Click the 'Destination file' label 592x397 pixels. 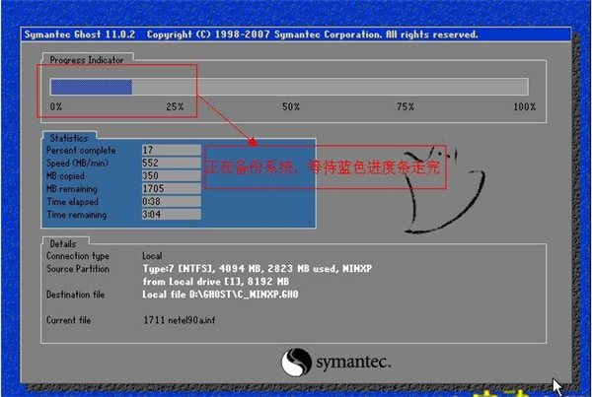tap(76, 295)
